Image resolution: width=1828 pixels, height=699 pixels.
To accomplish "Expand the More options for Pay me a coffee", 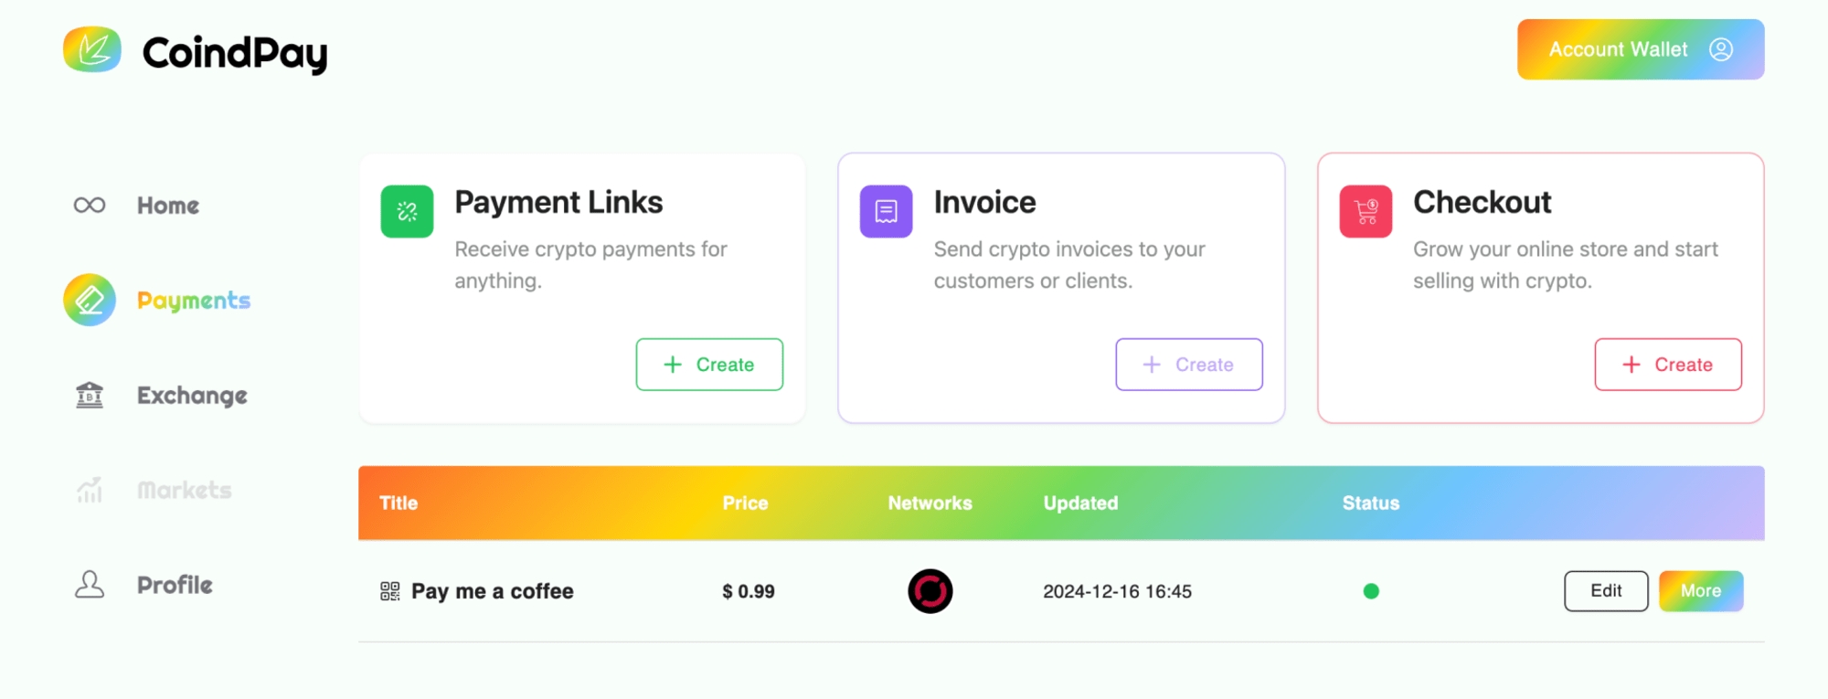I will [x=1700, y=591].
